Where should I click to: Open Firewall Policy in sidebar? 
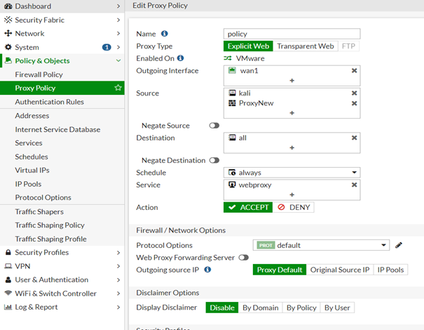coord(48,74)
